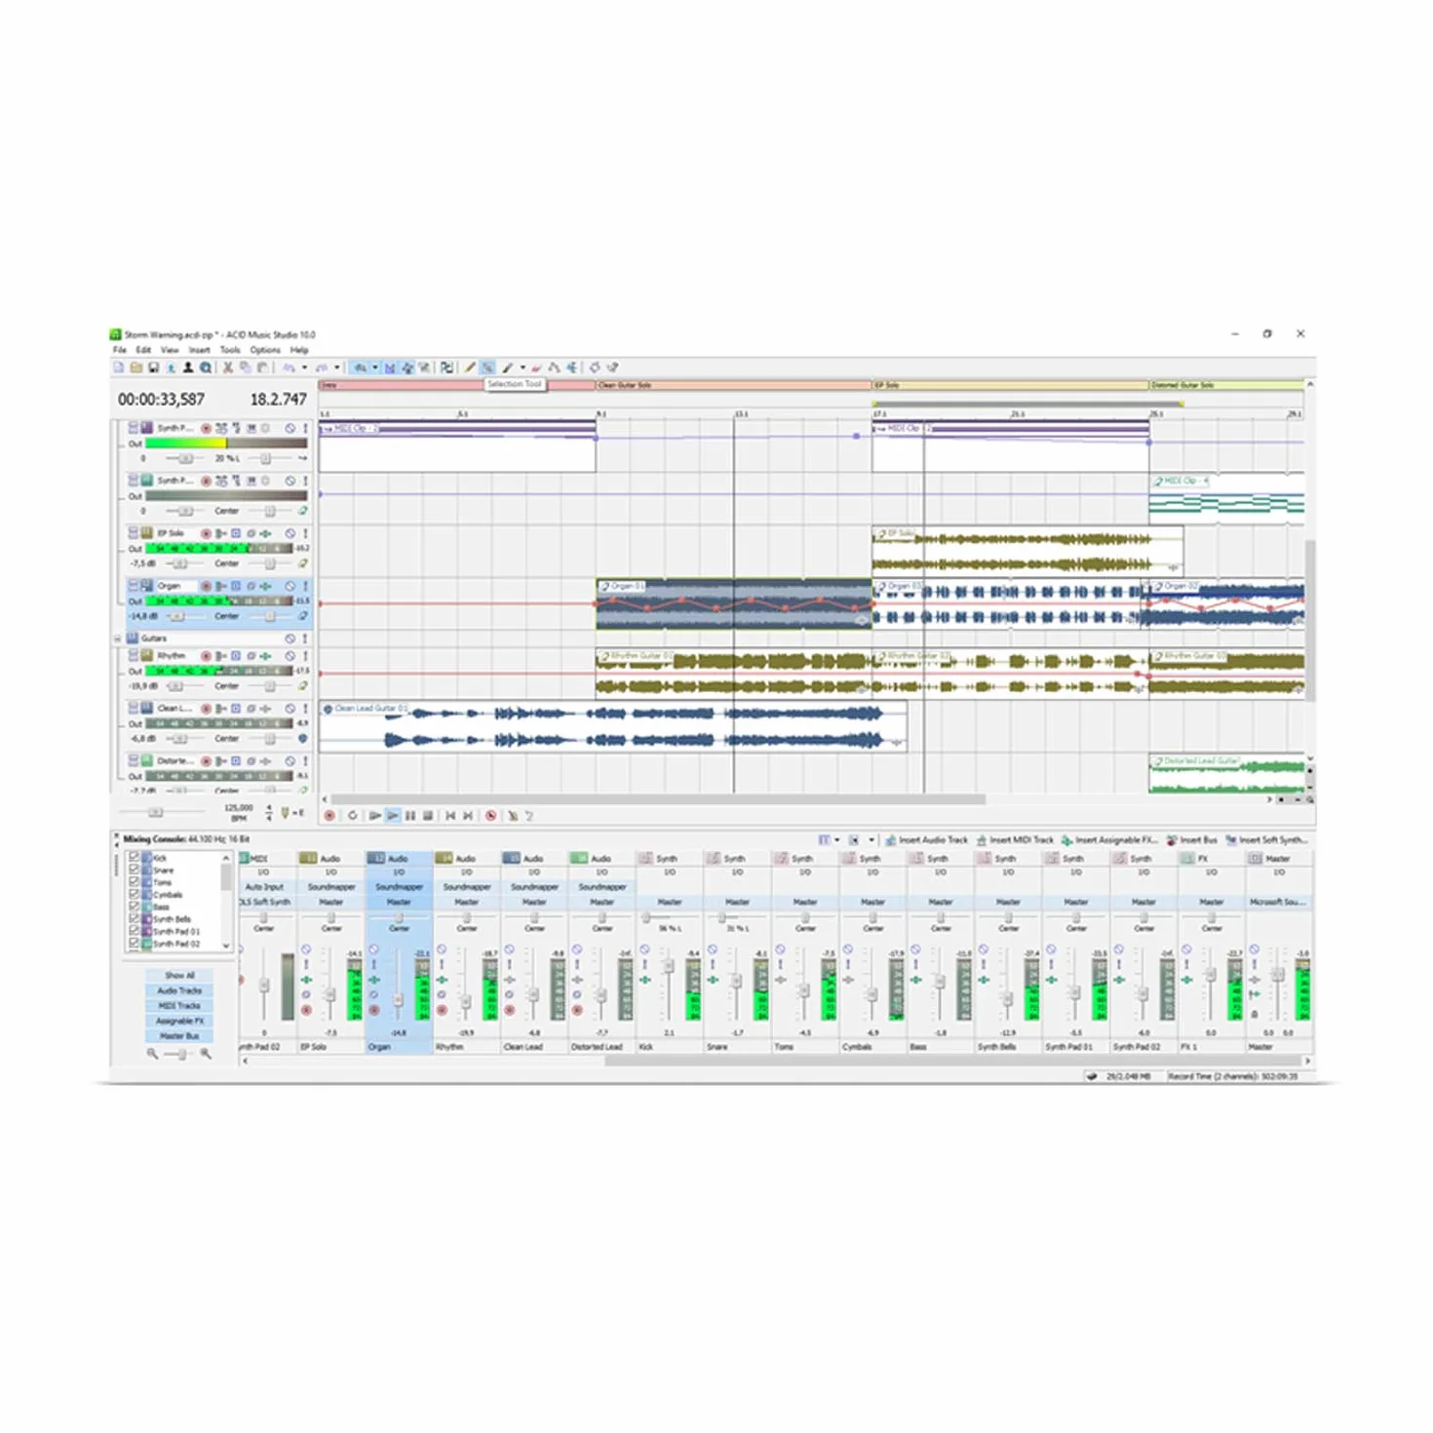Click the Save floppy disk icon

tap(153, 368)
